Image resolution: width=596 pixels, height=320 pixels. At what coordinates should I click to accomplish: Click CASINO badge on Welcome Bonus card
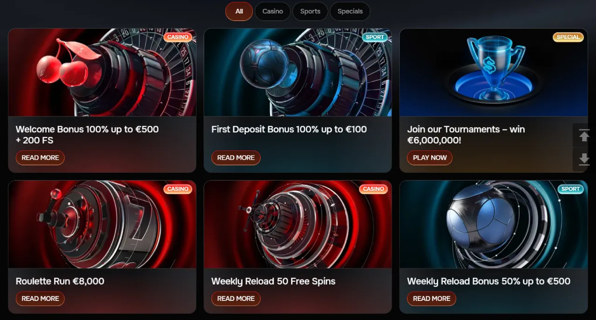(x=178, y=37)
